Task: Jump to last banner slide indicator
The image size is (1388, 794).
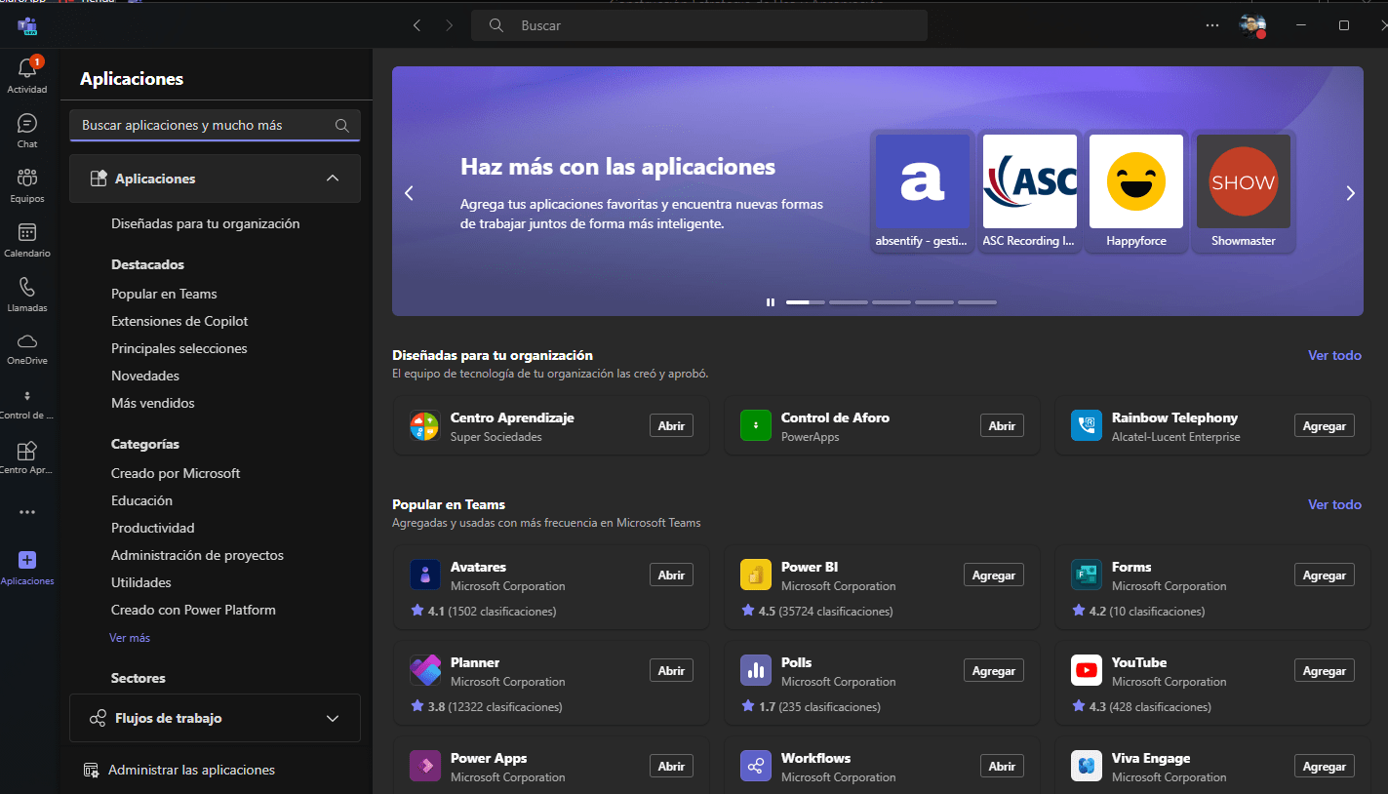Action: pos(977,302)
